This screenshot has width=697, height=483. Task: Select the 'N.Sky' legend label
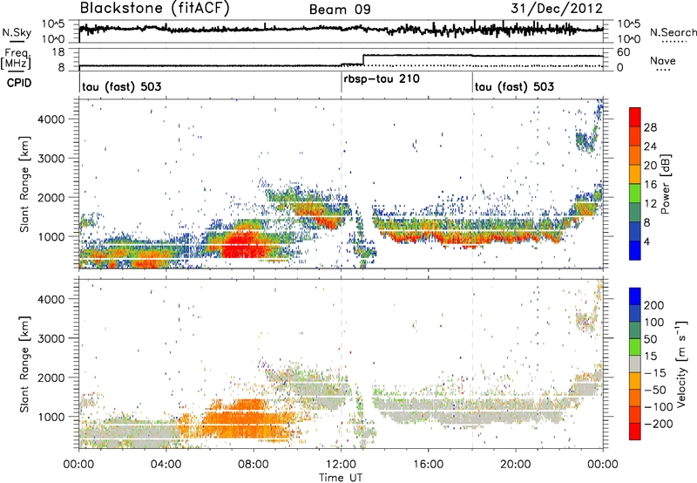tap(17, 32)
